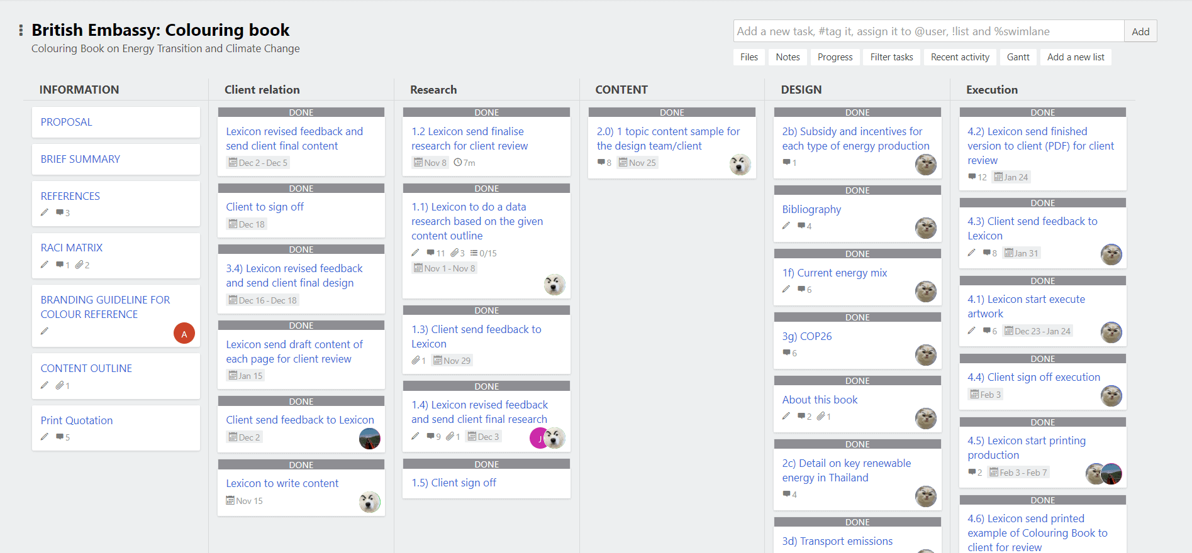1192x553 pixels.
Task: Select the INFORMATION list header
Action: coord(79,90)
